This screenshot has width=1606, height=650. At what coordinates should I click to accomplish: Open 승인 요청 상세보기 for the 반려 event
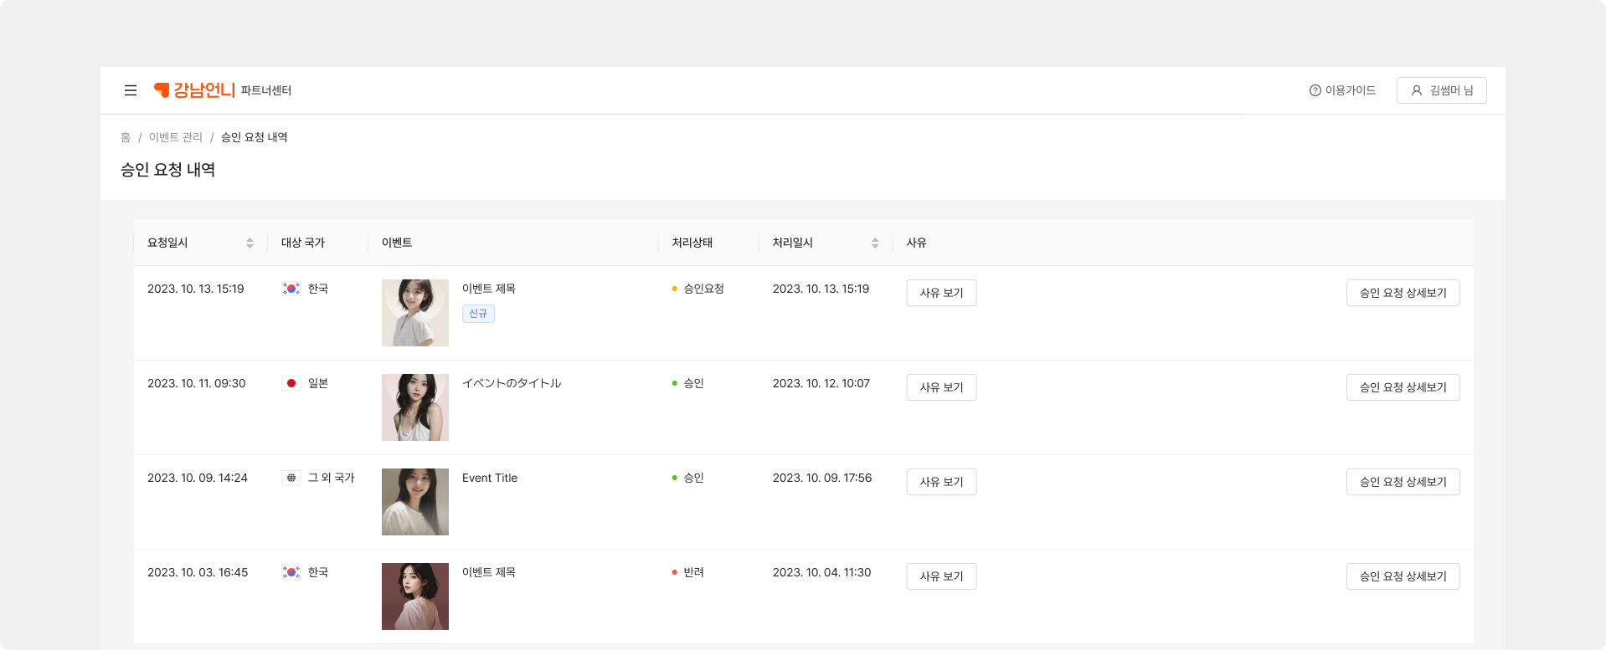pos(1403,576)
